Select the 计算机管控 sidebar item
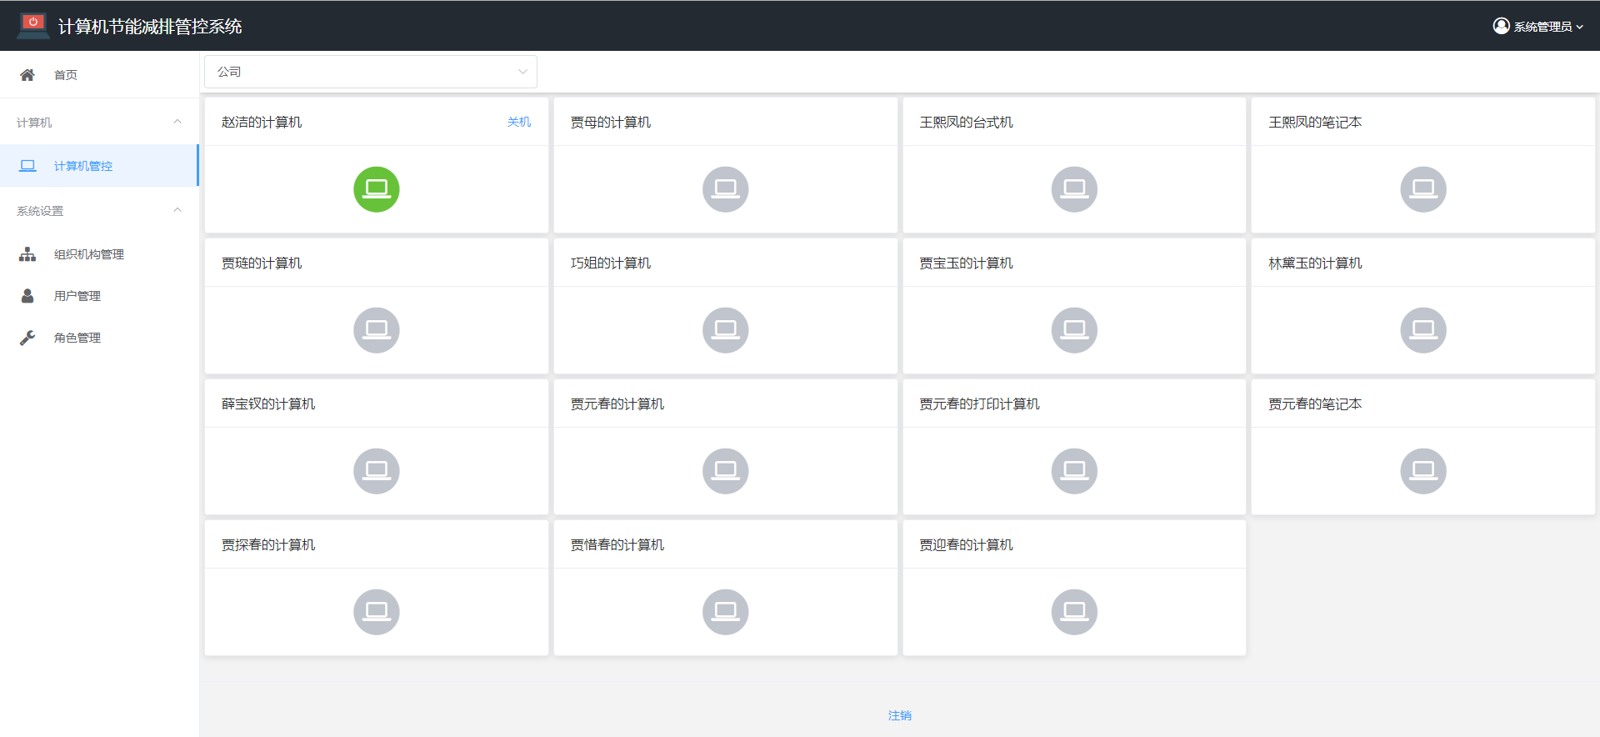The height and width of the screenshot is (737, 1600). coord(82,166)
